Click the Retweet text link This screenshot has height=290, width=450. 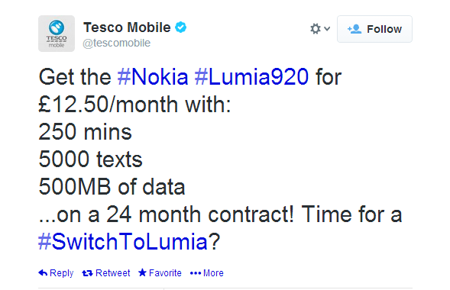[x=112, y=272]
